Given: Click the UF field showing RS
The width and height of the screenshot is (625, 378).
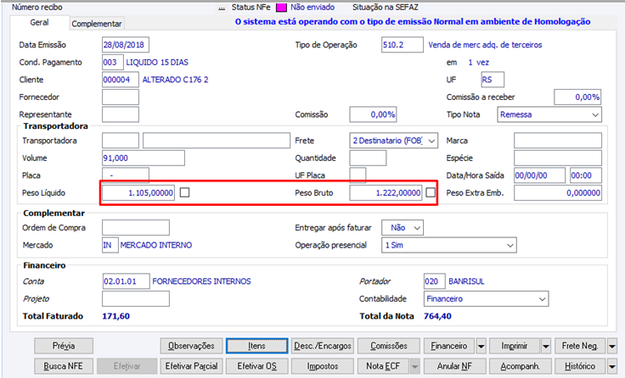Looking at the screenshot, I should [493, 80].
